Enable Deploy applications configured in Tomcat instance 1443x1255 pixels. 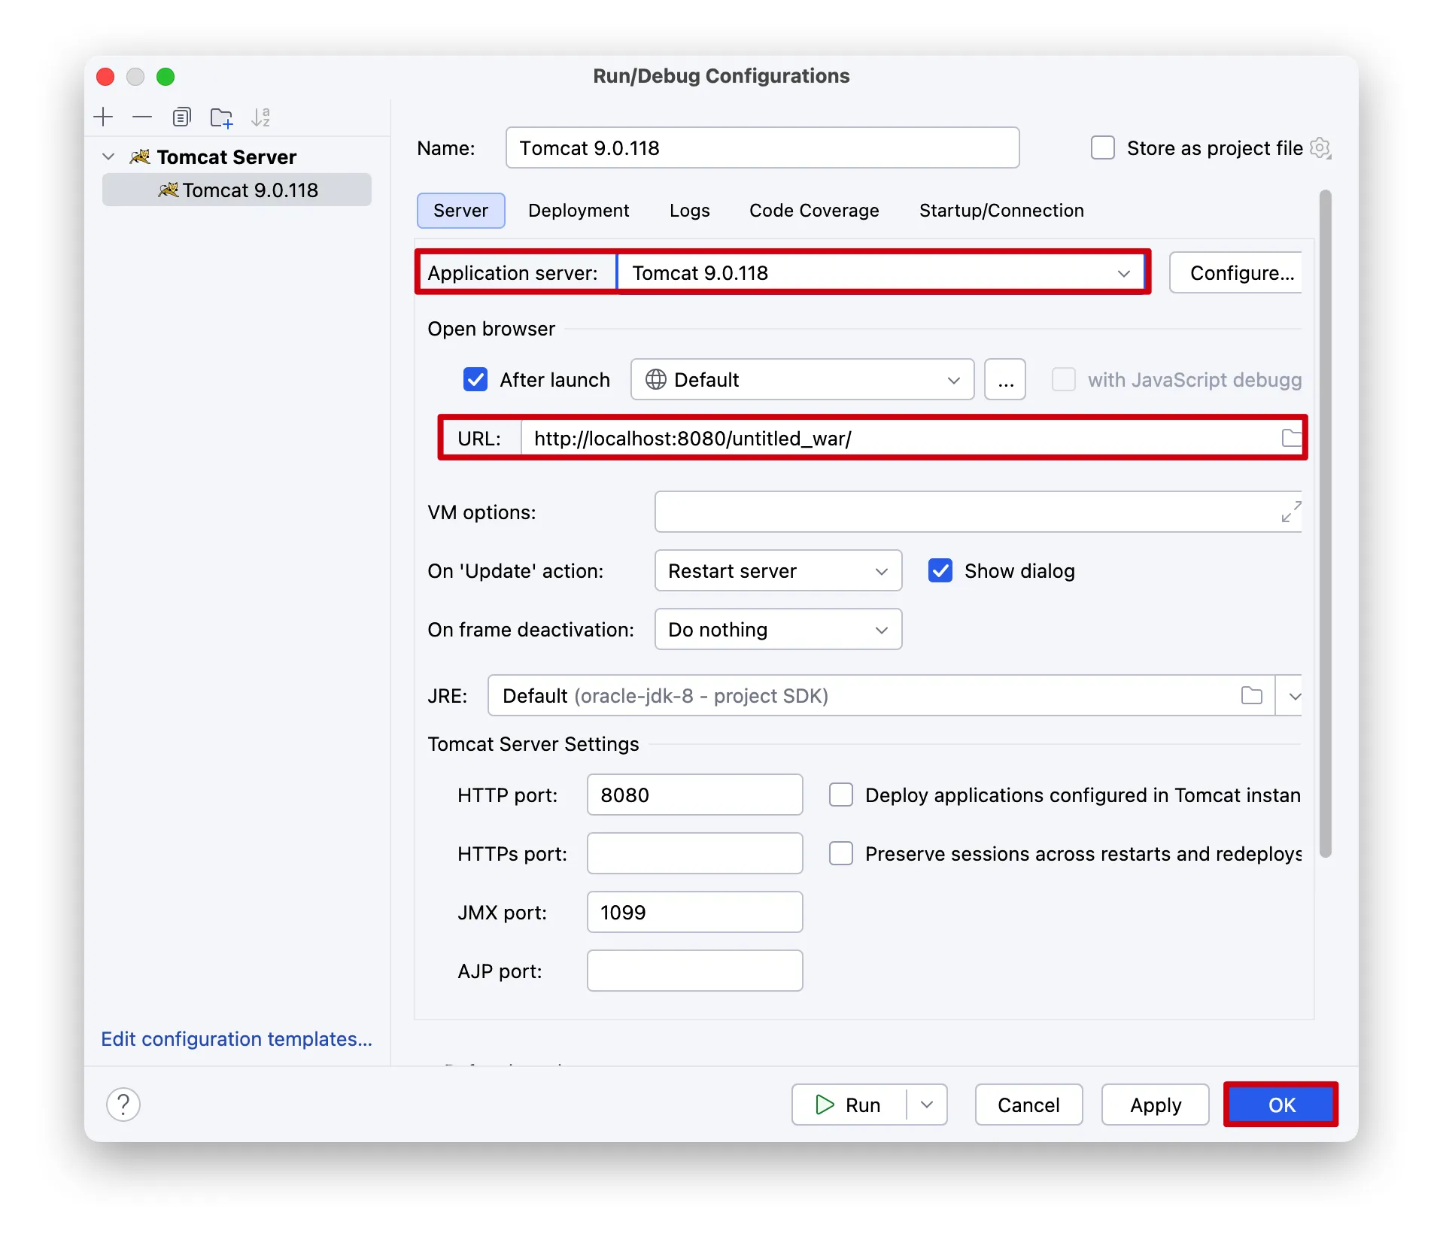point(841,795)
